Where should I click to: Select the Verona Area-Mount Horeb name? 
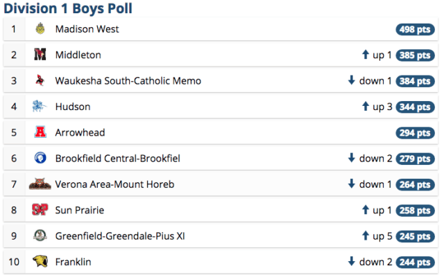(114, 184)
